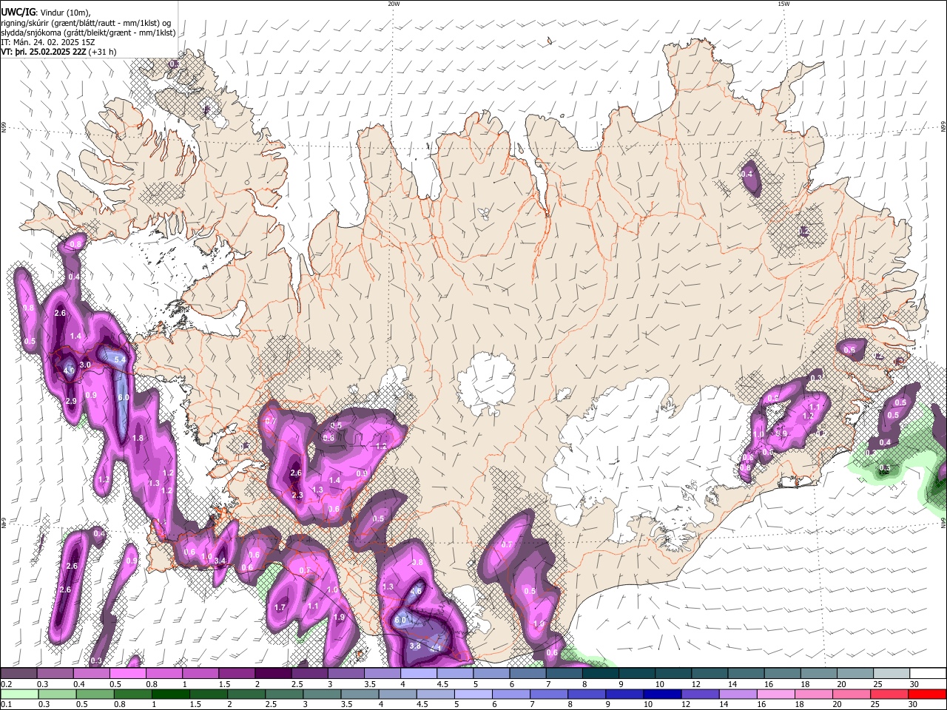This screenshot has height=710, width=947.
Task: Click the violet lower legend swatch labeled 14
Action: point(738,694)
